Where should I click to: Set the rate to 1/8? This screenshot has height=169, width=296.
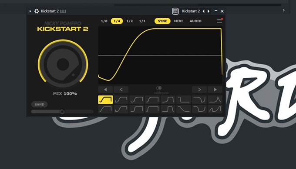pos(104,21)
